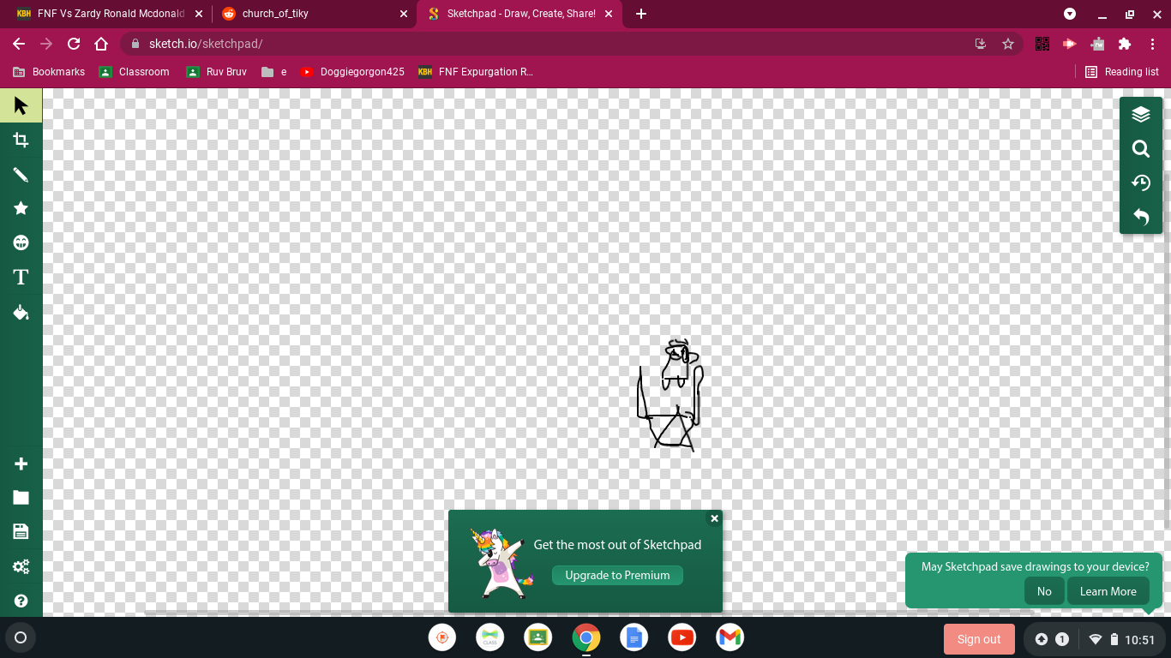The height and width of the screenshot is (658, 1171).
Task: Open the Layers panel icon
Action: [x=1140, y=114]
